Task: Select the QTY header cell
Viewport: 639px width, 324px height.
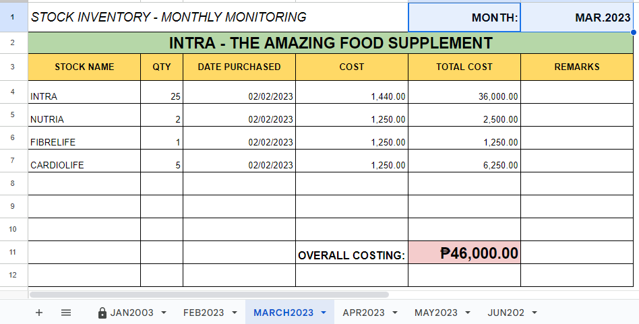Action: [162, 67]
